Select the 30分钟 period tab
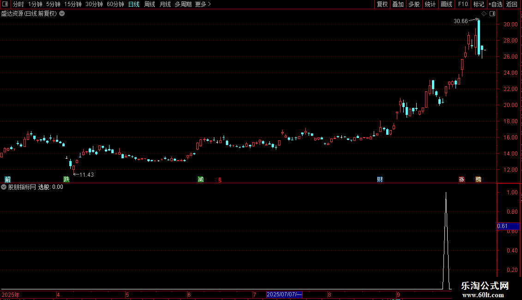The image size is (522, 300). click(94, 4)
